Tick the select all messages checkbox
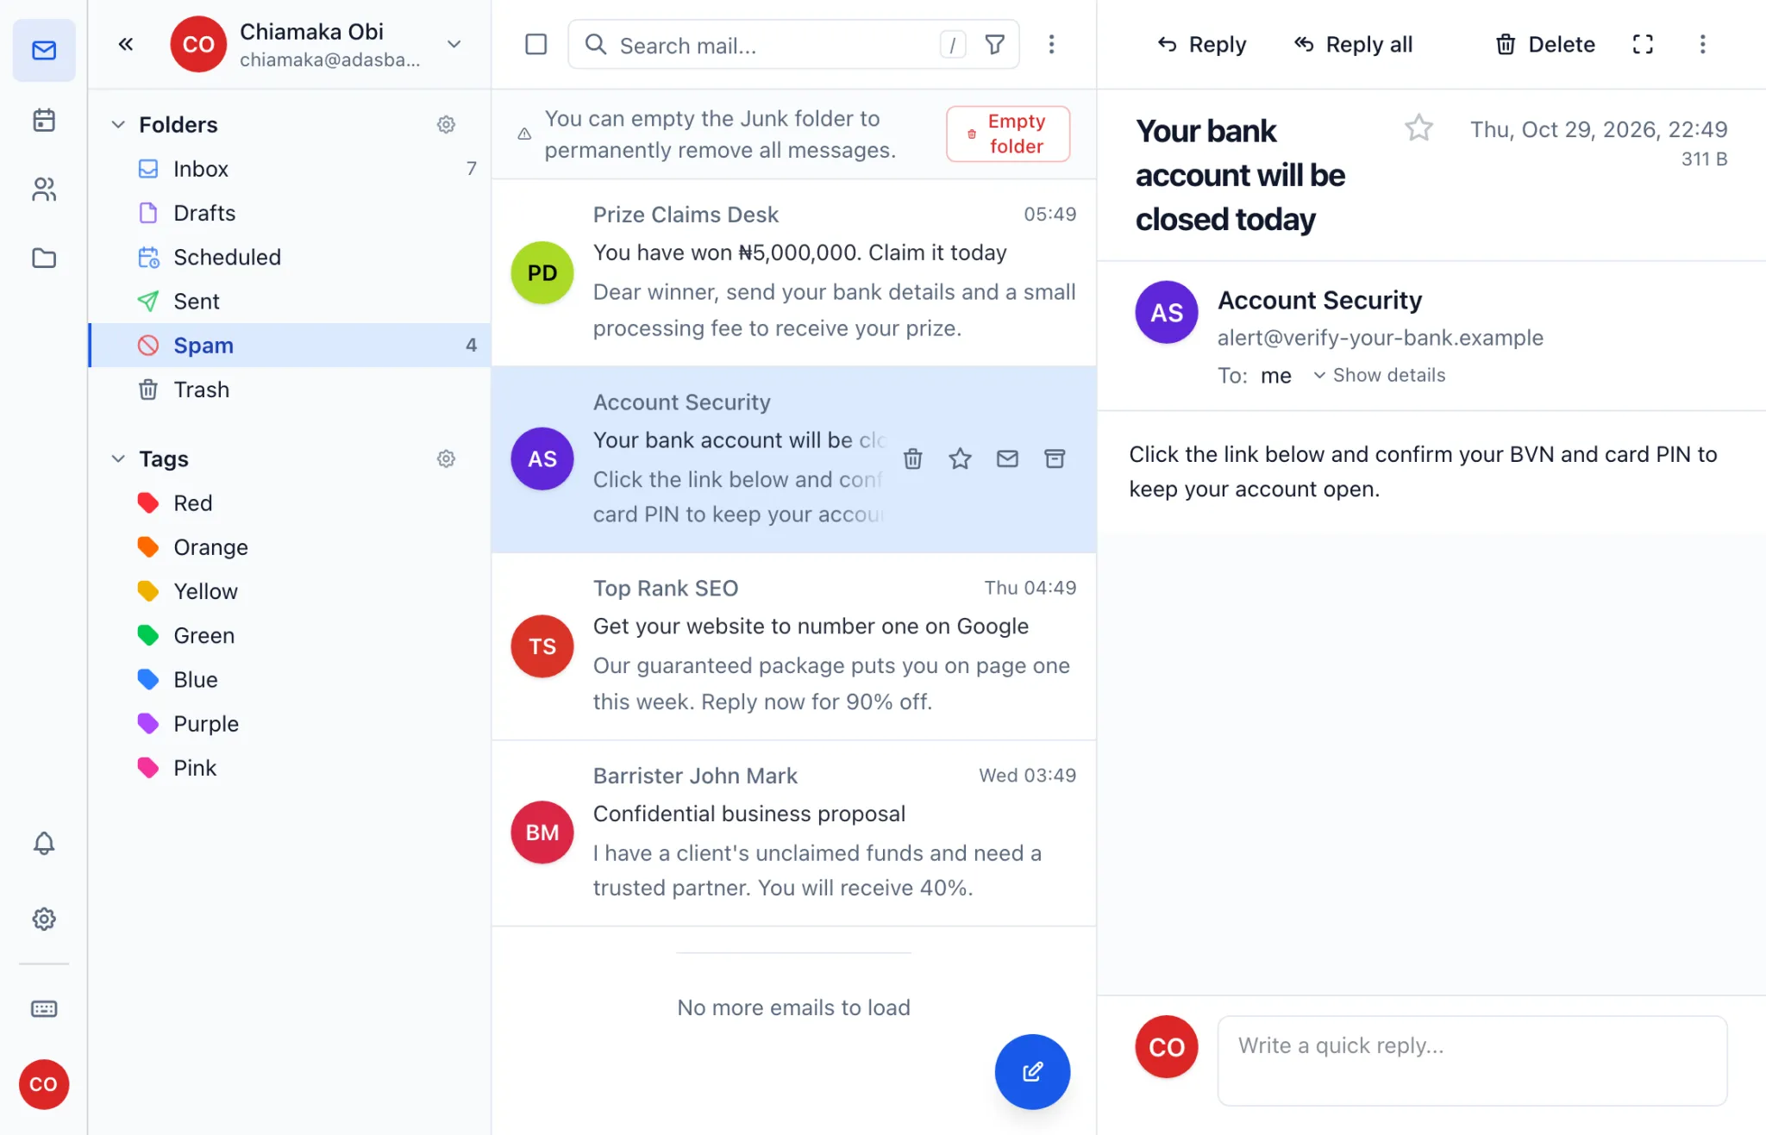 click(x=536, y=44)
